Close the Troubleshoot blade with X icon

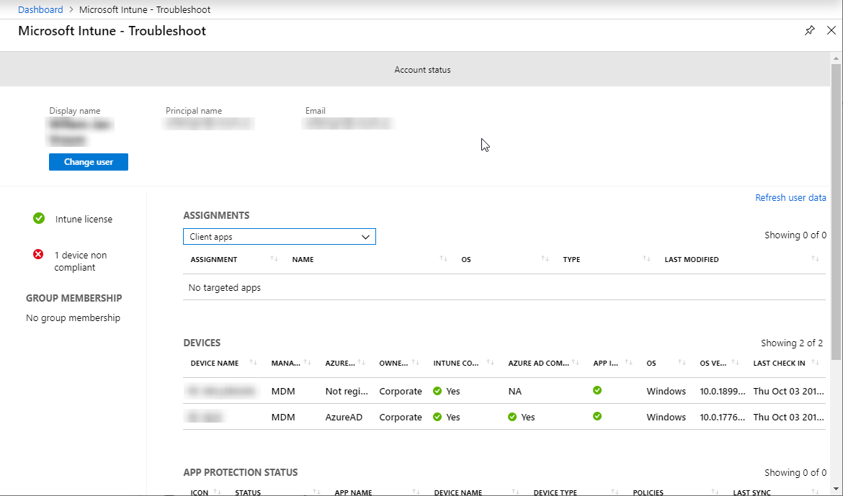[831, 30]
